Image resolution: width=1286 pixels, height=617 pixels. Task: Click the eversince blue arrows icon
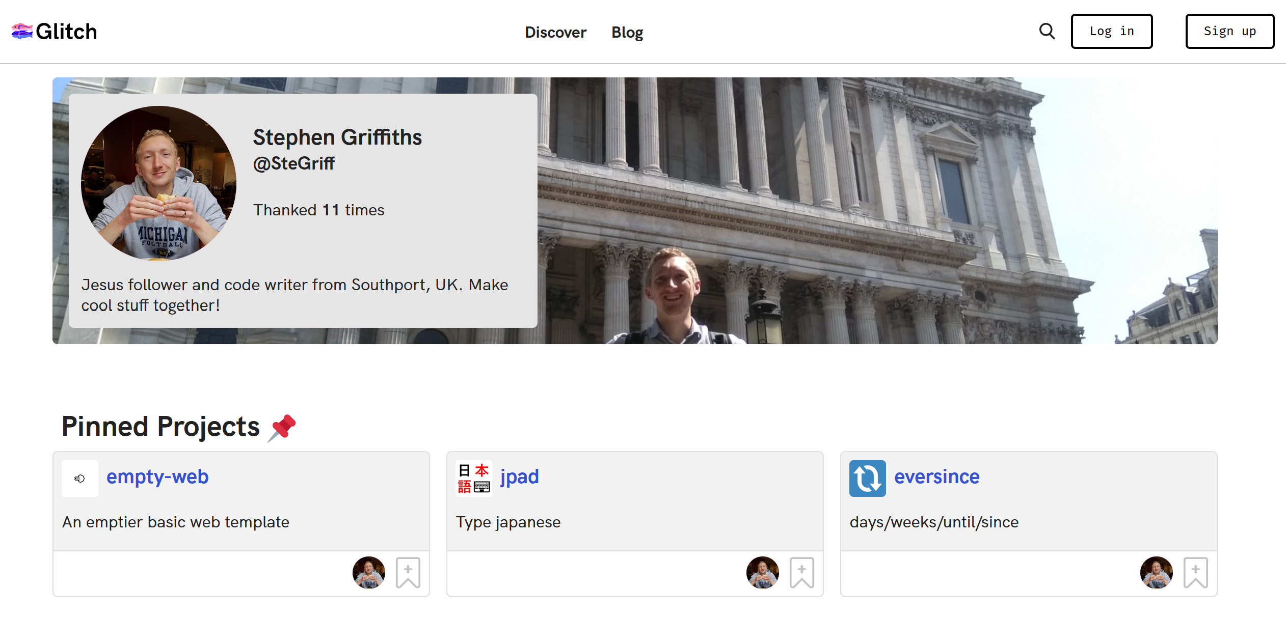867,478
